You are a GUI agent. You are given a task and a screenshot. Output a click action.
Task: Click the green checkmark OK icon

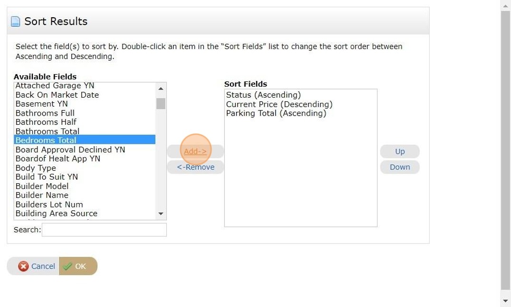(x=67, y=266)
